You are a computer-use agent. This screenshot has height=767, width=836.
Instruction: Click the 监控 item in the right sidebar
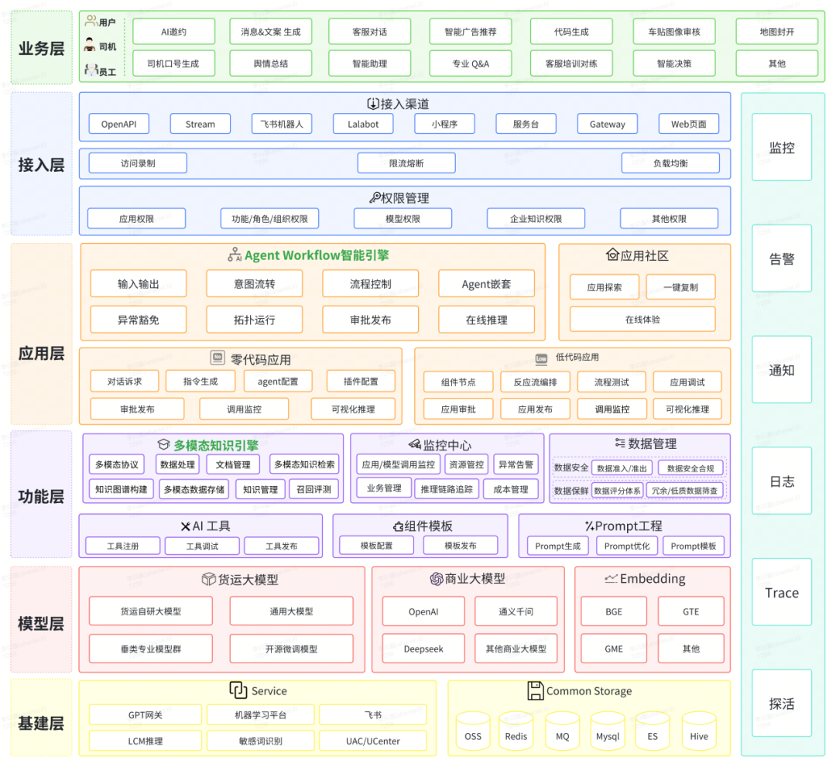click(781, 147)
